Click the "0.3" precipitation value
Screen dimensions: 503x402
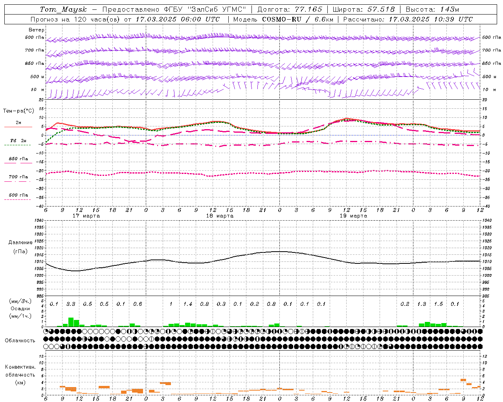[221, 304]
